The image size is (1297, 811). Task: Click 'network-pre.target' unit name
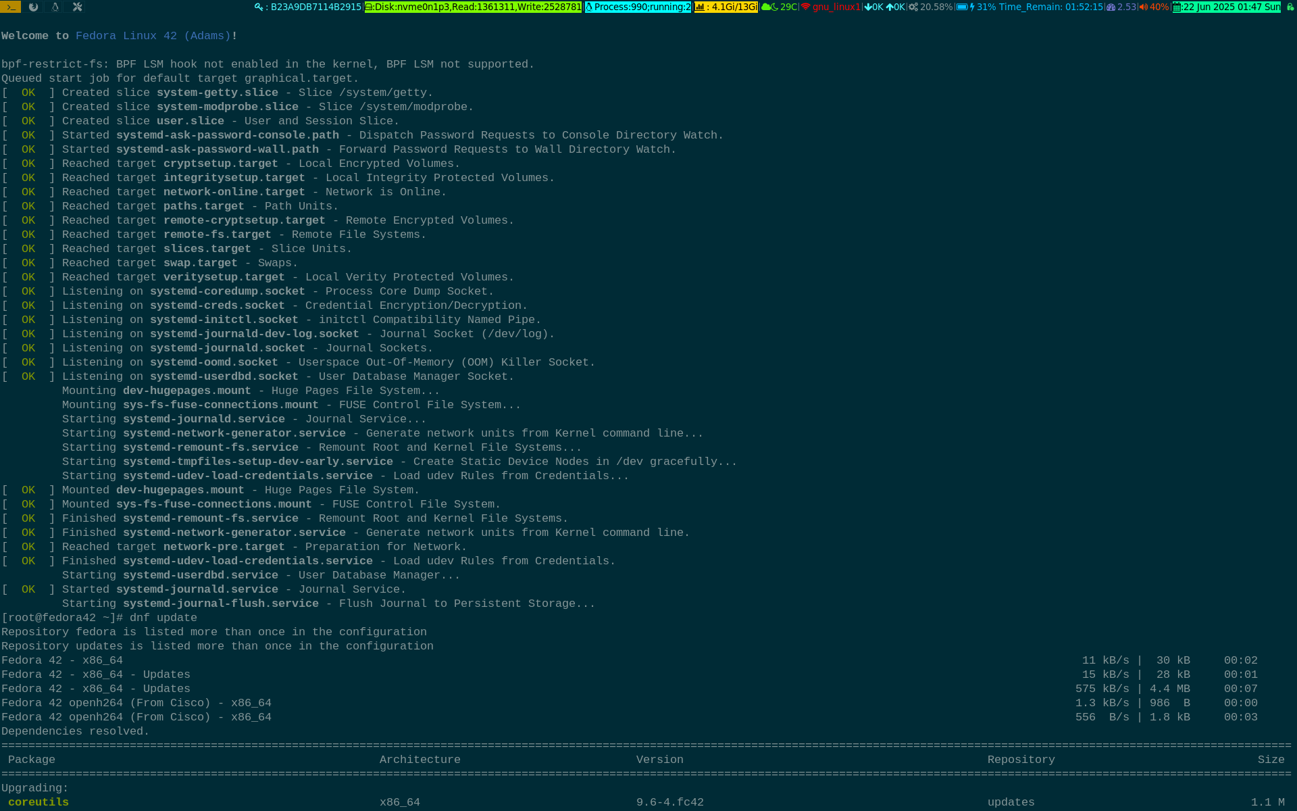coord(224,547)
